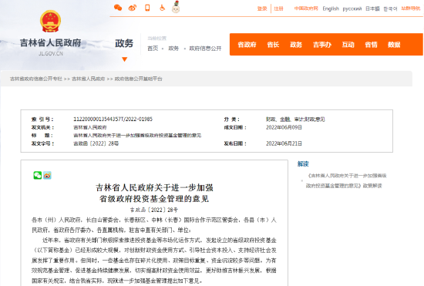Open the policy interpretation link under 解读
This screenshot has width=424, height=286.
click(346, 180)
